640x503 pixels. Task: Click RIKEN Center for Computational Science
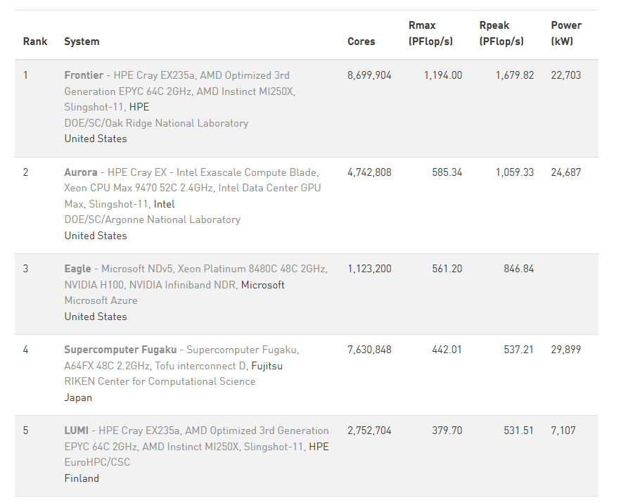coord(160,381)
